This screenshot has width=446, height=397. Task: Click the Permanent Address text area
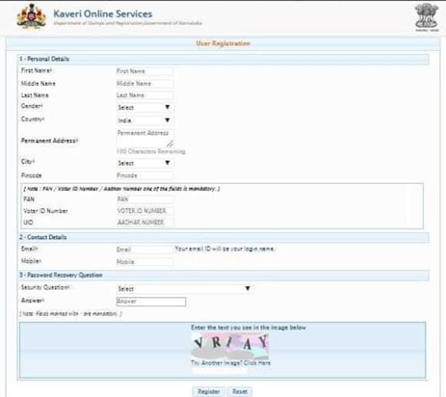pos(145,138)
